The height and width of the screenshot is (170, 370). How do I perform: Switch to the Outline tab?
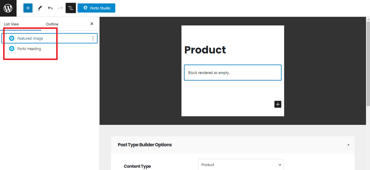[x=52, y=24]
